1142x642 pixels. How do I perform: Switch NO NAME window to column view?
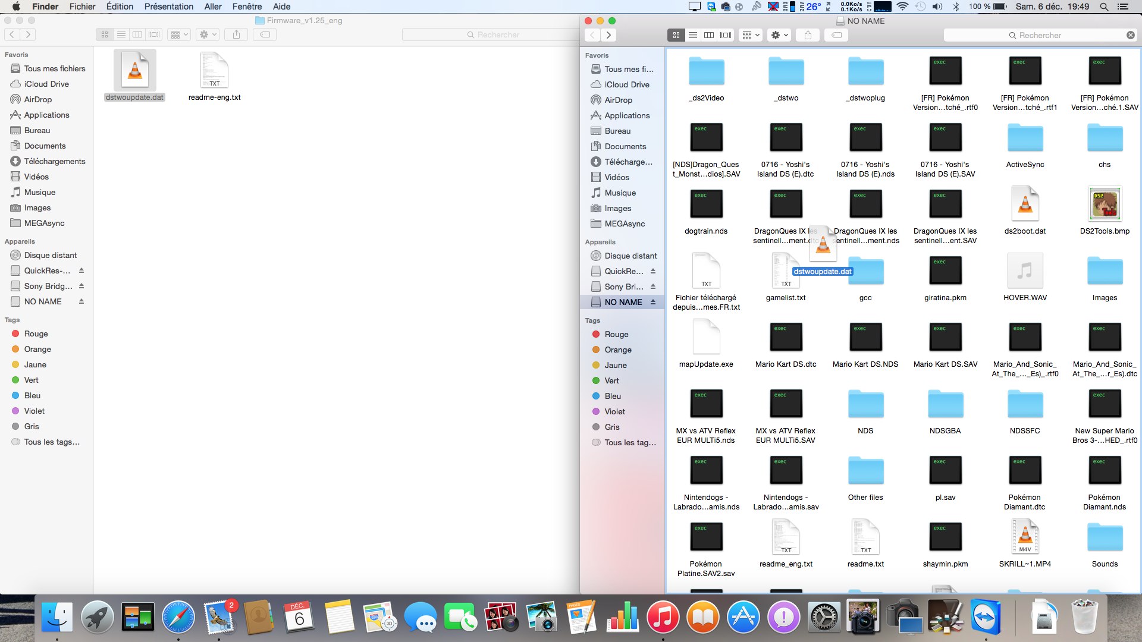tap(709, 35)
